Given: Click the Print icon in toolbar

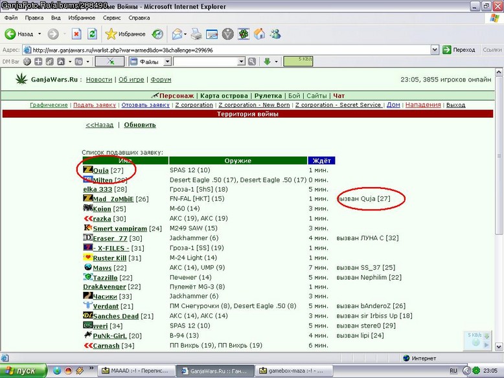Looking at the screenshot, I should (x=196, y=34).
